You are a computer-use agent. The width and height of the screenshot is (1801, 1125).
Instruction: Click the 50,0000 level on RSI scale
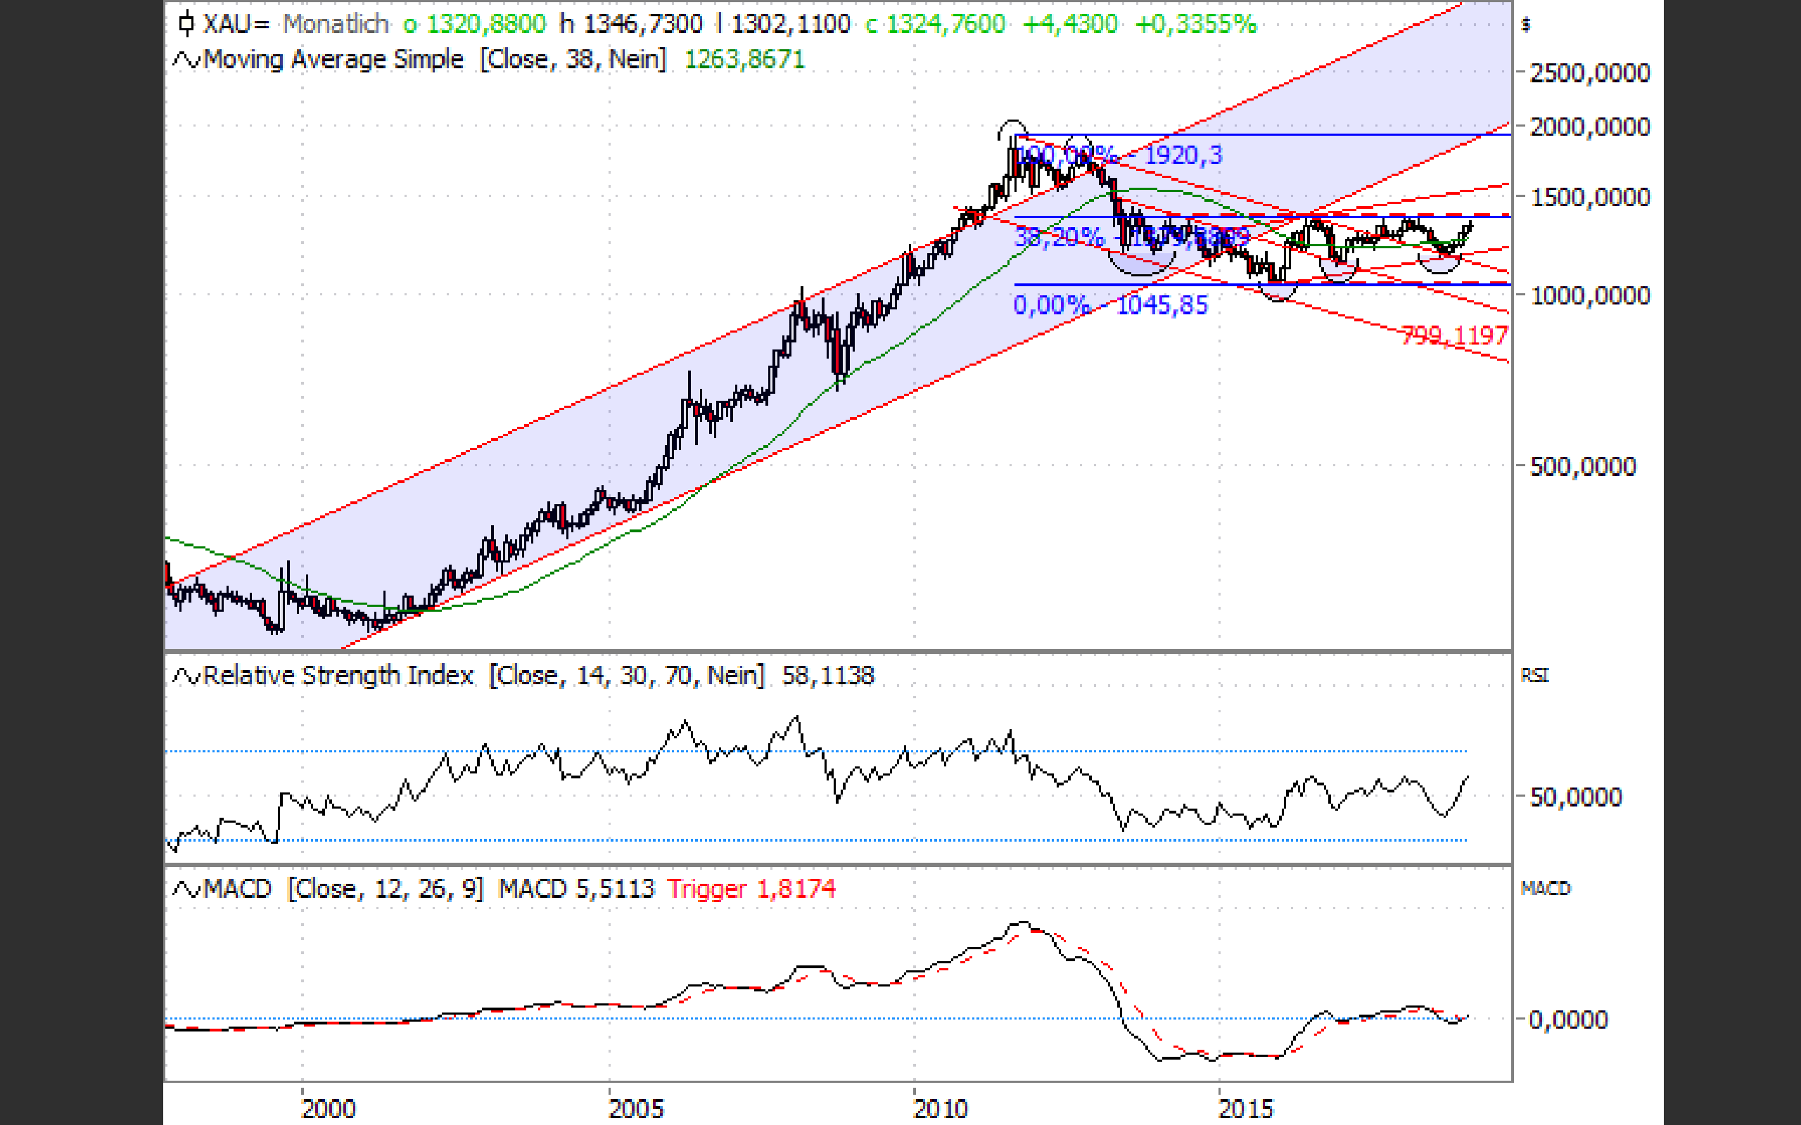click(x=1575, y=797)
